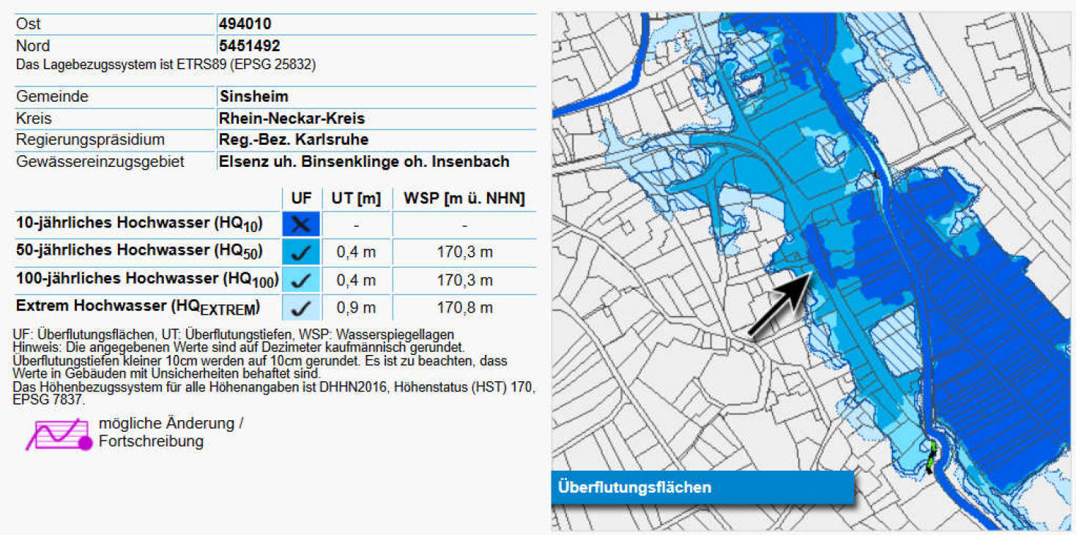Image resolution: width=1076 pixels, height=535 pixels.
Task: Click the HQ10 cross icon cell
Action: (301, 224)
